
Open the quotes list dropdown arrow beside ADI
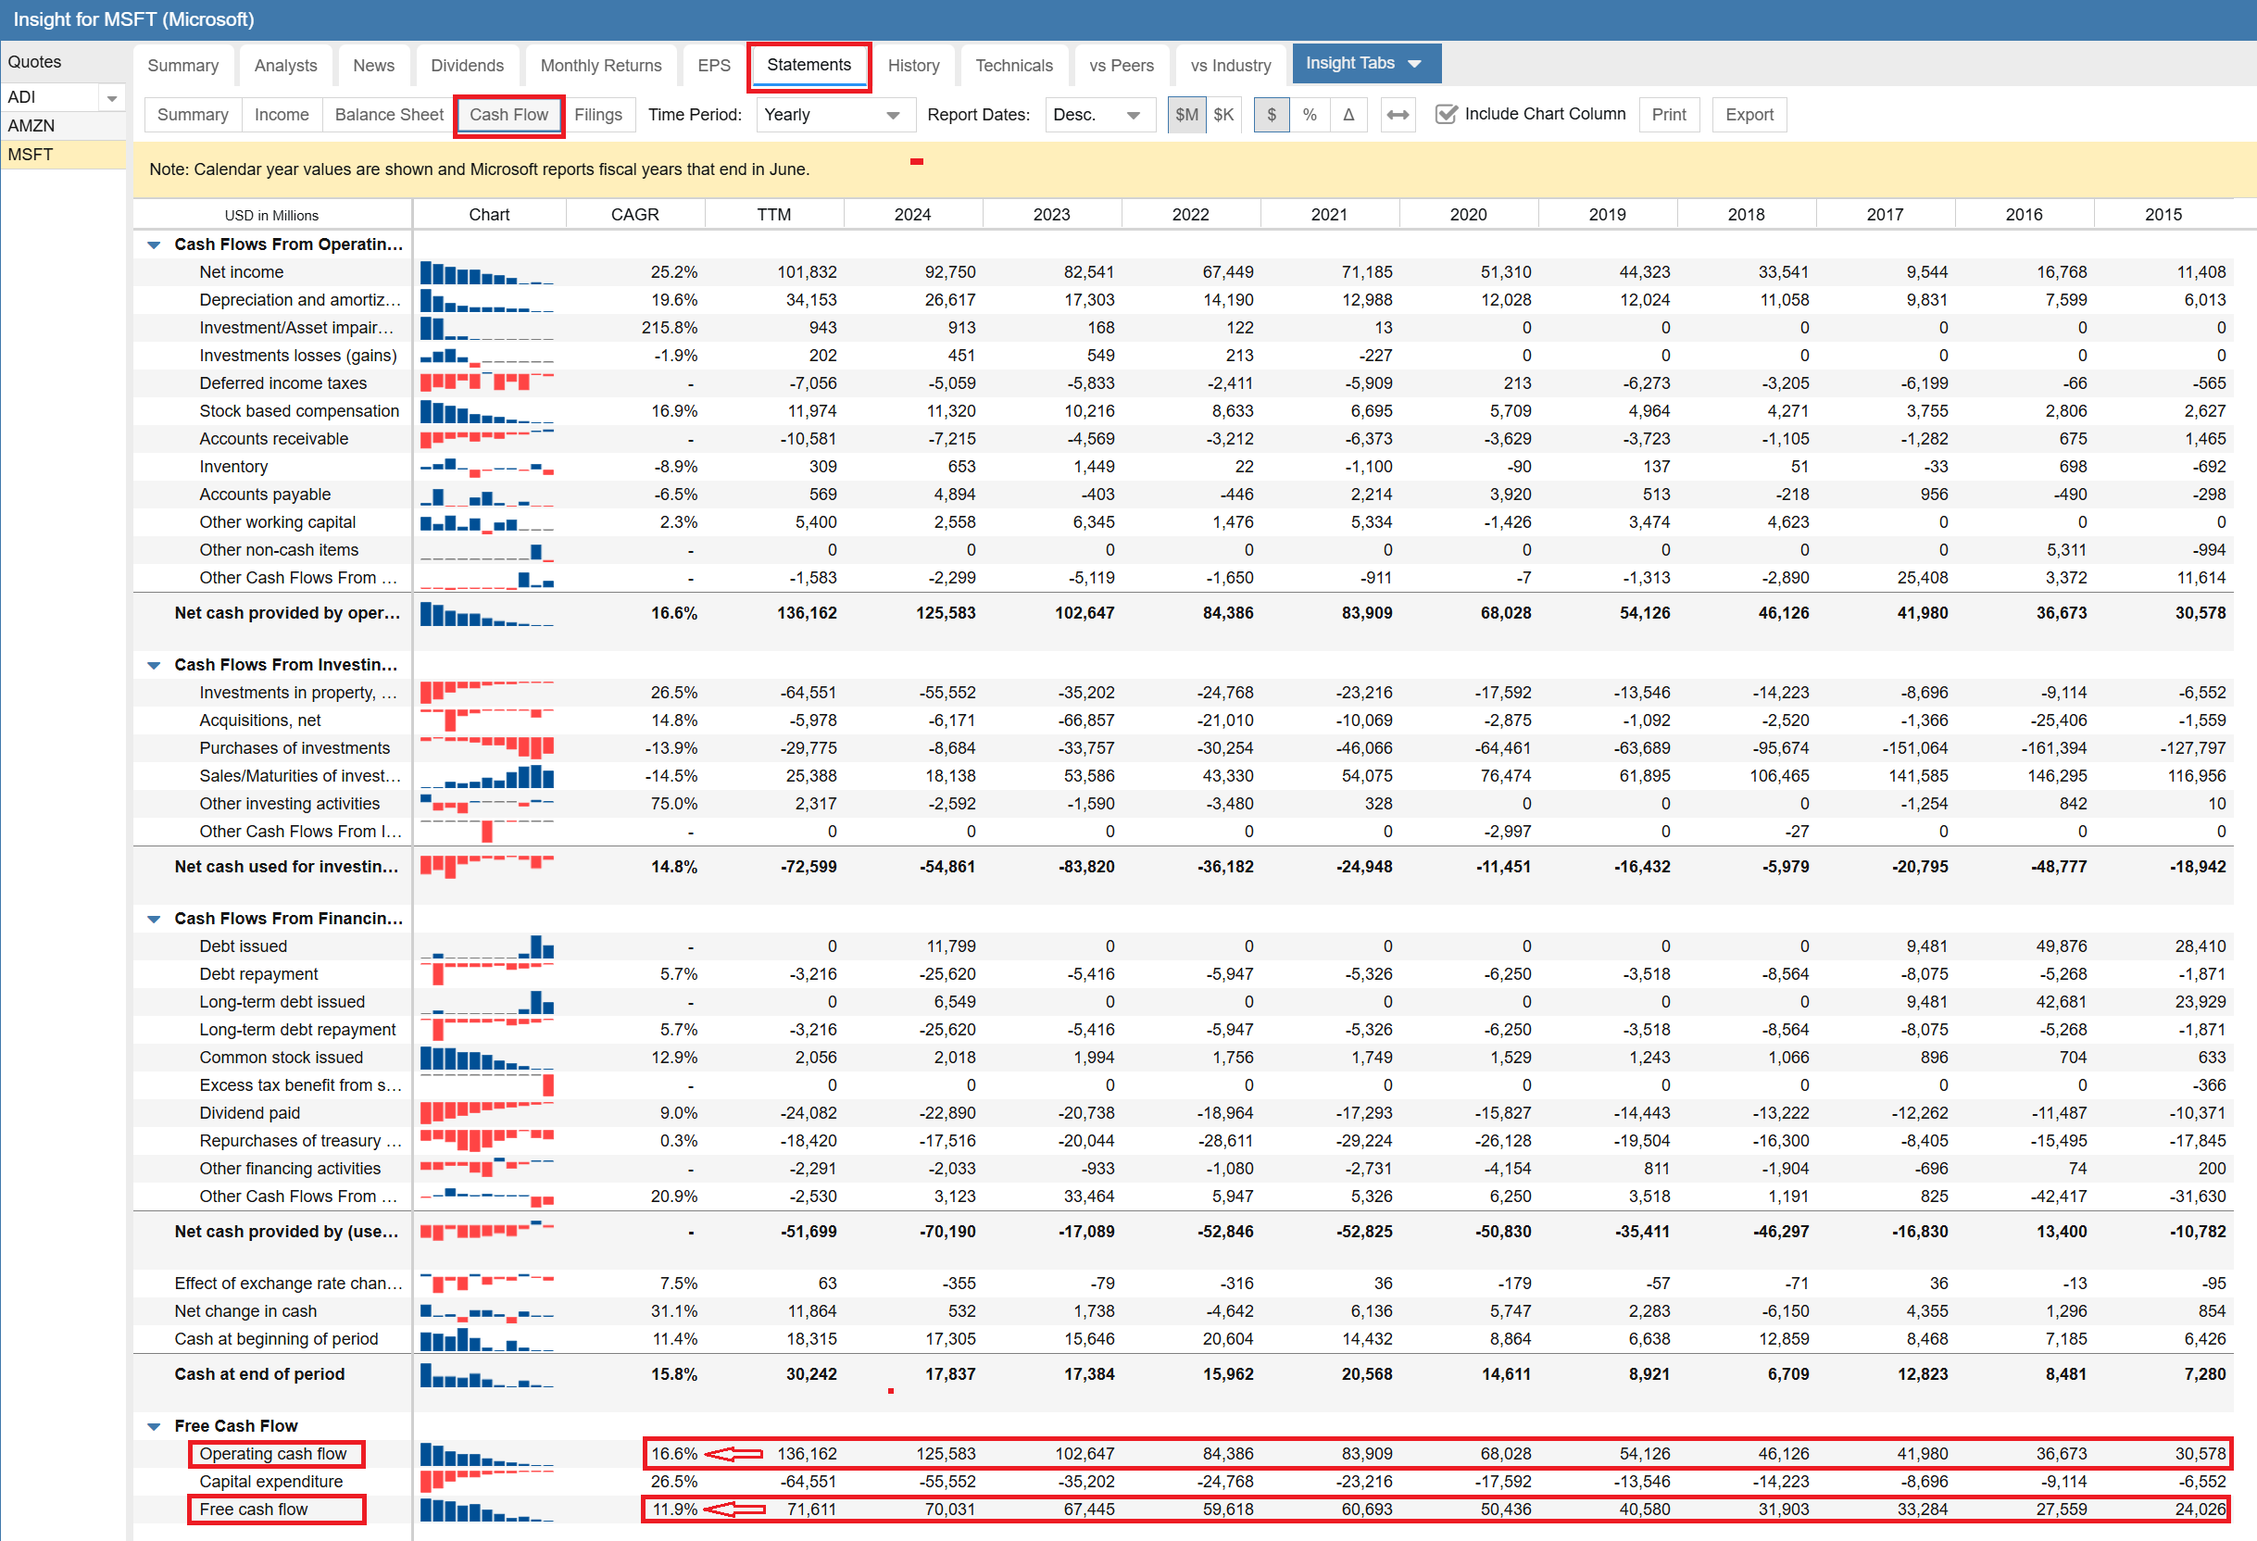(x=112, y=98)
